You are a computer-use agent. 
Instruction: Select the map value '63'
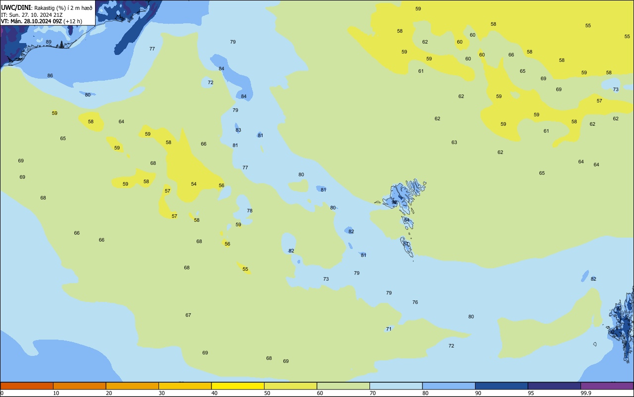[454, 143]
